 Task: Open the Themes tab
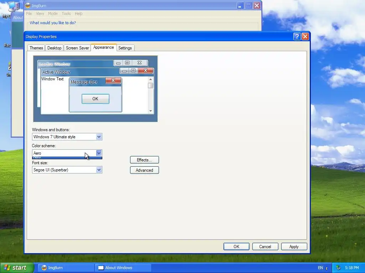click(x=36, y=48)
